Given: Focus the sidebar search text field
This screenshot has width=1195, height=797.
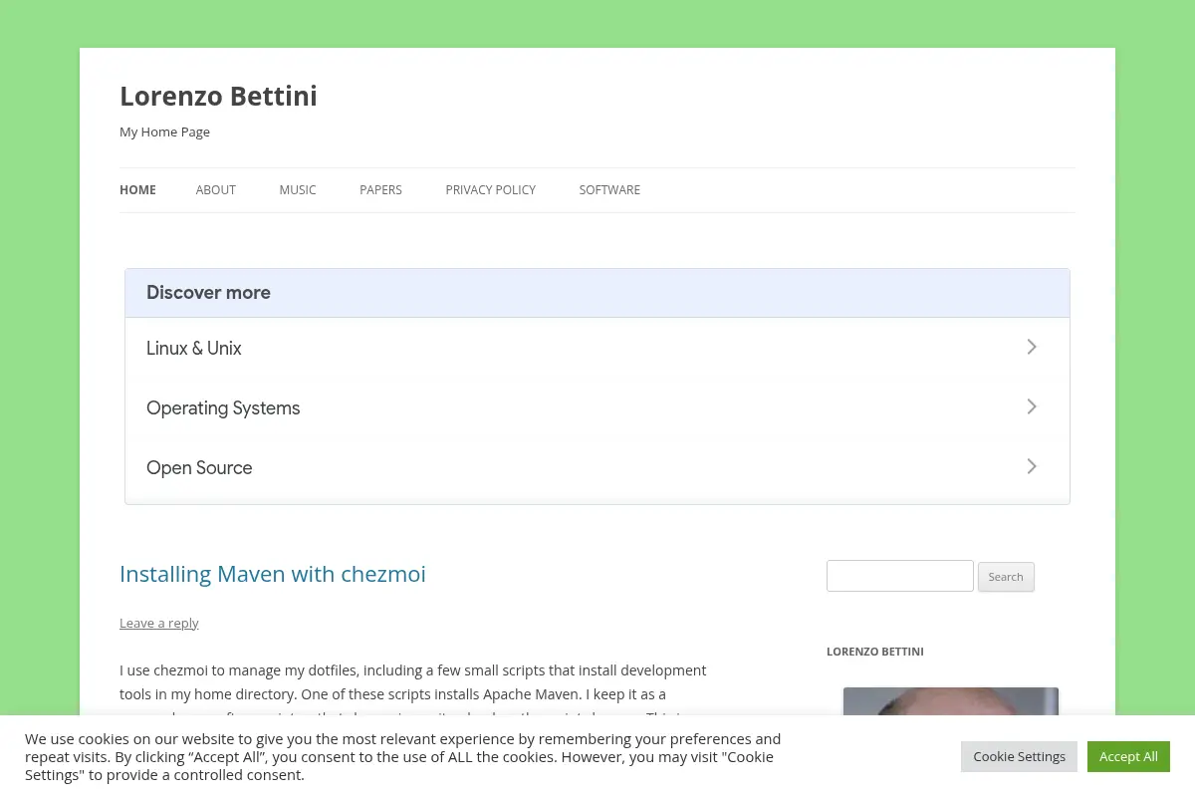Looking at the screenshot, I should 900,576.
